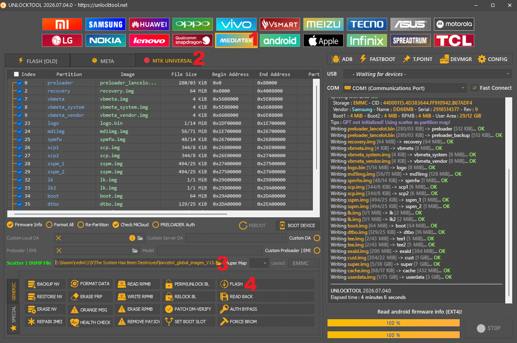Switch to the MTK UNIVERSAL tab
Screen dimensions: 517x343
tap(168, 61)
